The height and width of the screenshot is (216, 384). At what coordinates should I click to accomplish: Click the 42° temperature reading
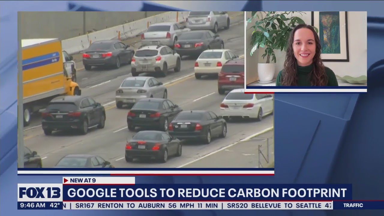(55, 205)
